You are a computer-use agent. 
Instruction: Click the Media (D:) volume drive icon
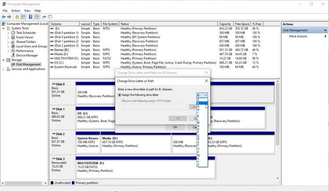pos(52,54)
